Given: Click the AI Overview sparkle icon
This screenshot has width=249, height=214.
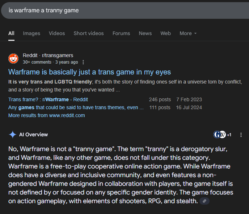Looking at the screenshot, I should [13, 134].
